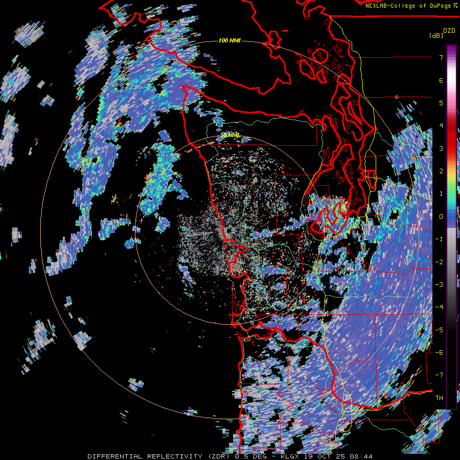Click the 50 NMI range ring label
Screen dimensions: 460x460
click(229, 135)
